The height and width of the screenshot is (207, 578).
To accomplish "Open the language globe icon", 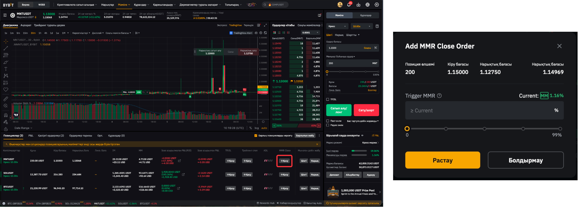I will click(368, 5).
